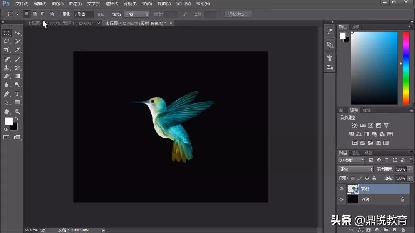Viewport: 415px width, 233px height.
Task: Select the Gradient tool
Action: point(17,76)
